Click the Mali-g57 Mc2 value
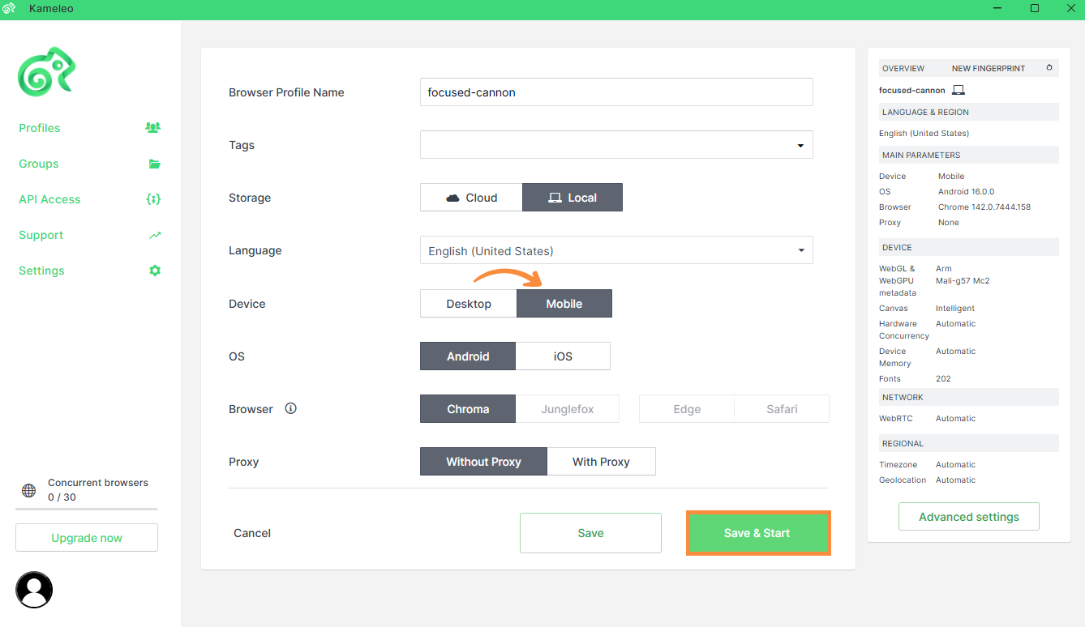The image size is (1085, 627). coord(963,280)
